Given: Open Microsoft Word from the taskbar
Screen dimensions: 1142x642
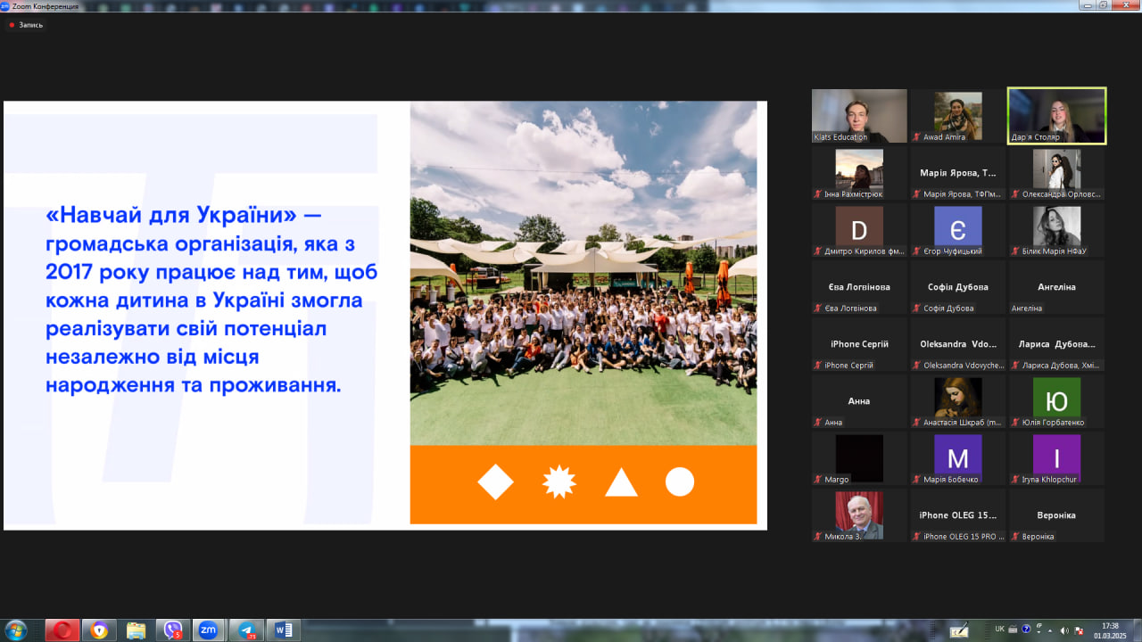Looking at the screenshot, I should pos(283,630).
